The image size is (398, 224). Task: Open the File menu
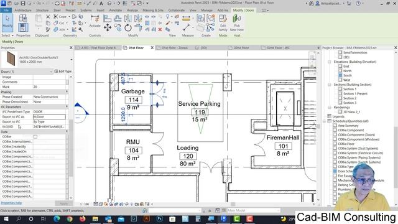(6, 10)
